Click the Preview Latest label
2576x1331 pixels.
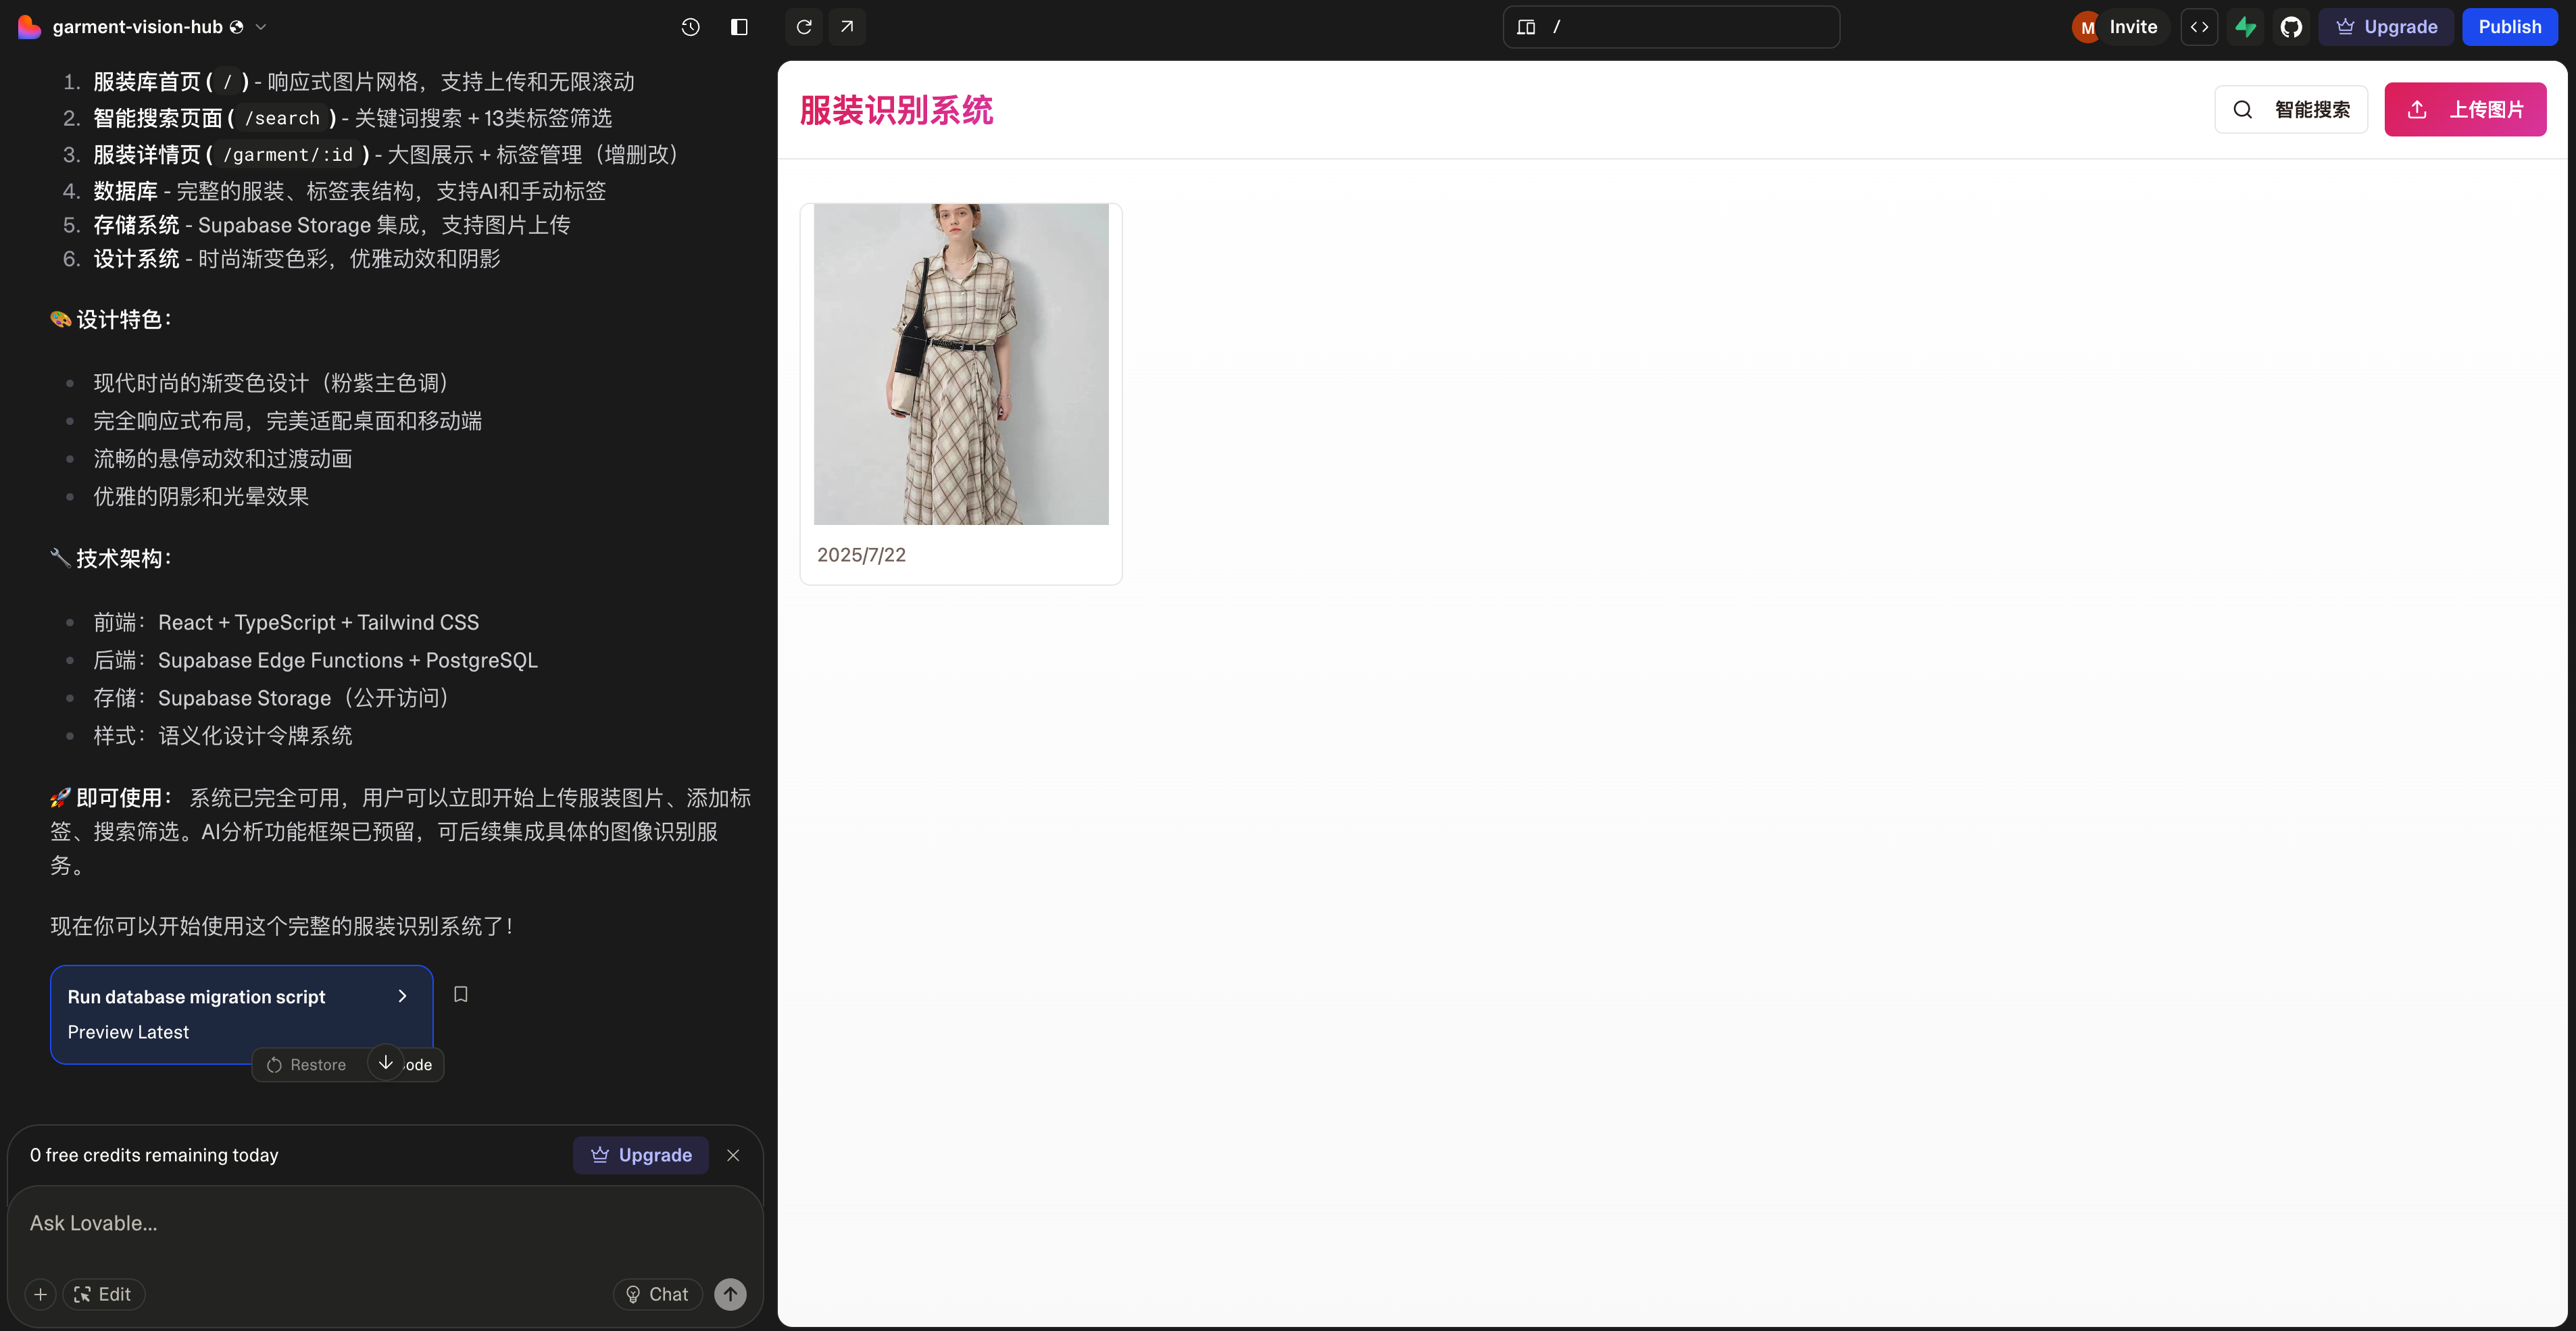[x=128, y=1032]
